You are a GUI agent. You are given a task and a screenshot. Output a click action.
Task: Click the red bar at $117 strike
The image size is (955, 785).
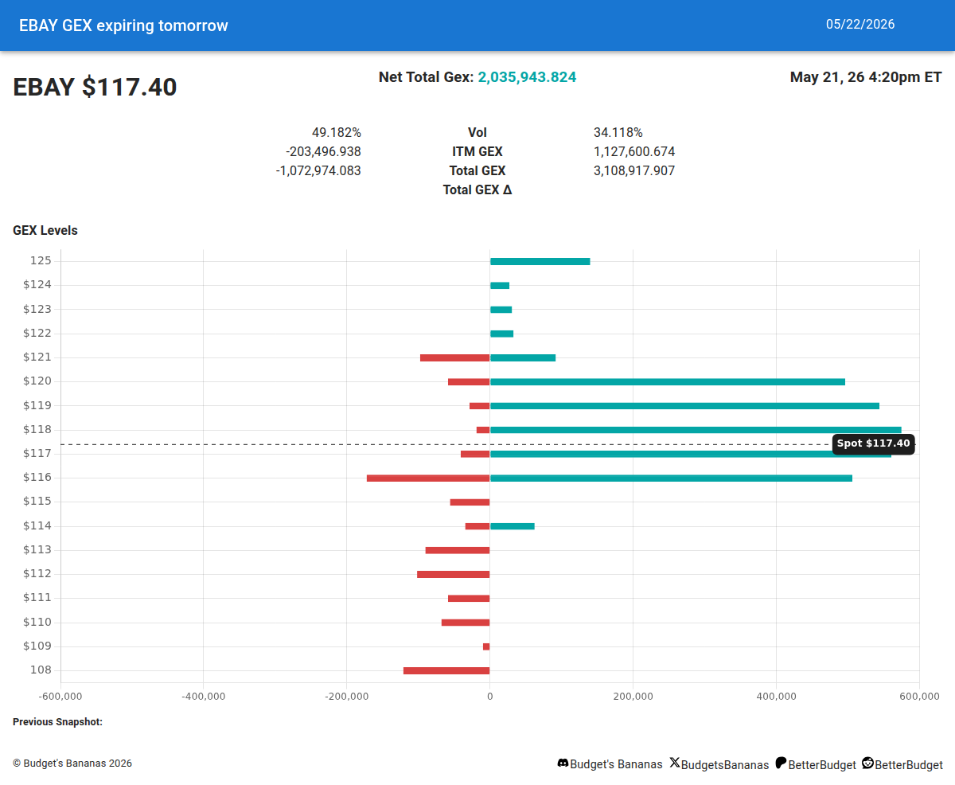(x=475, y=454)
